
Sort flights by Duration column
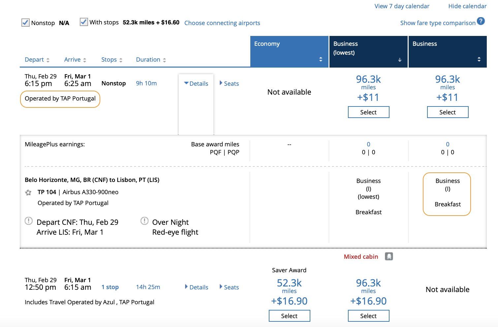(x=151, y=60)
